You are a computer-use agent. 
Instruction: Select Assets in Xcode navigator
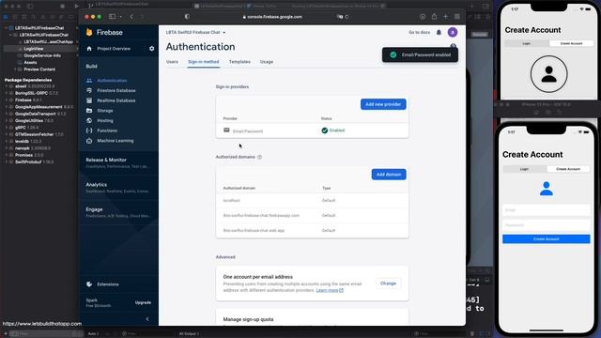(30, 63)
